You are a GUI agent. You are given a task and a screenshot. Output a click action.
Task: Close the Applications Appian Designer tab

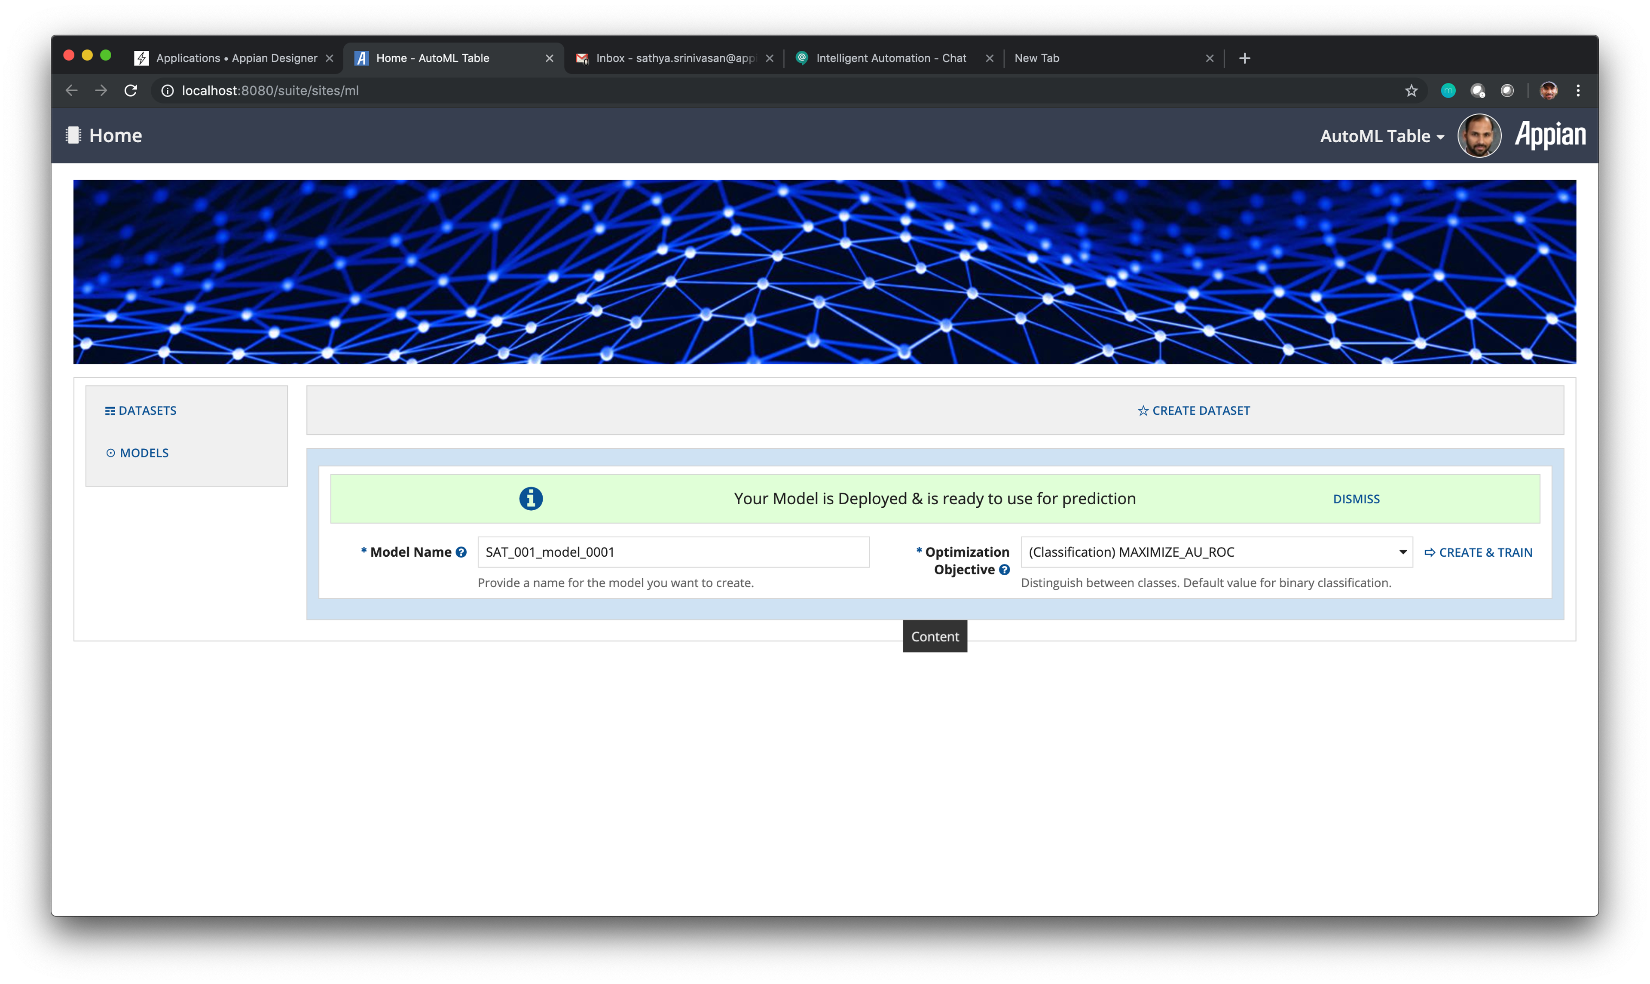click(329, 58)
